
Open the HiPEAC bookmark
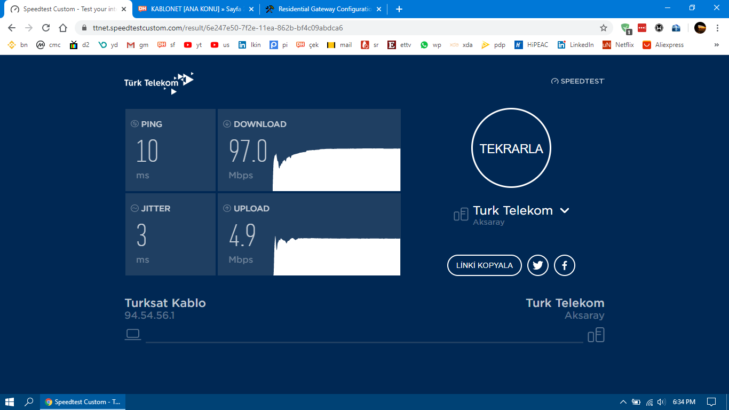pos(531,45)
